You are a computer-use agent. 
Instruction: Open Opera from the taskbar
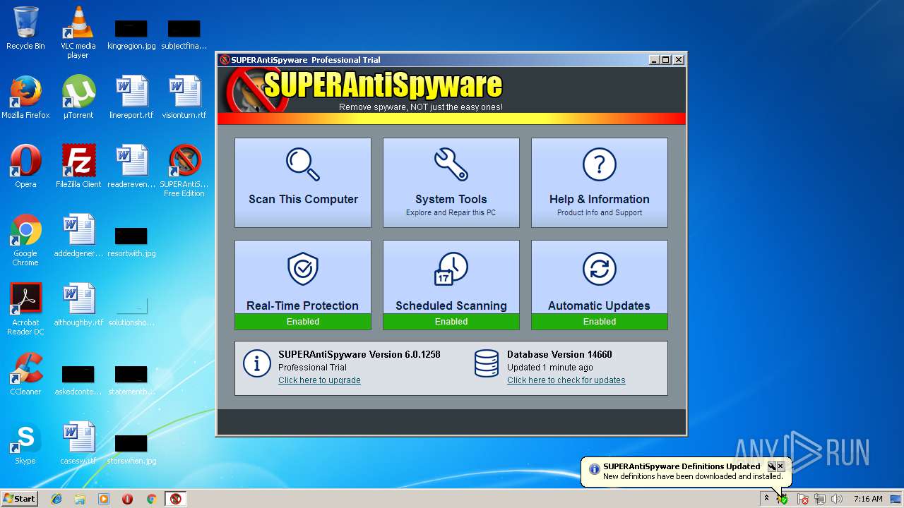click(128, 499)
